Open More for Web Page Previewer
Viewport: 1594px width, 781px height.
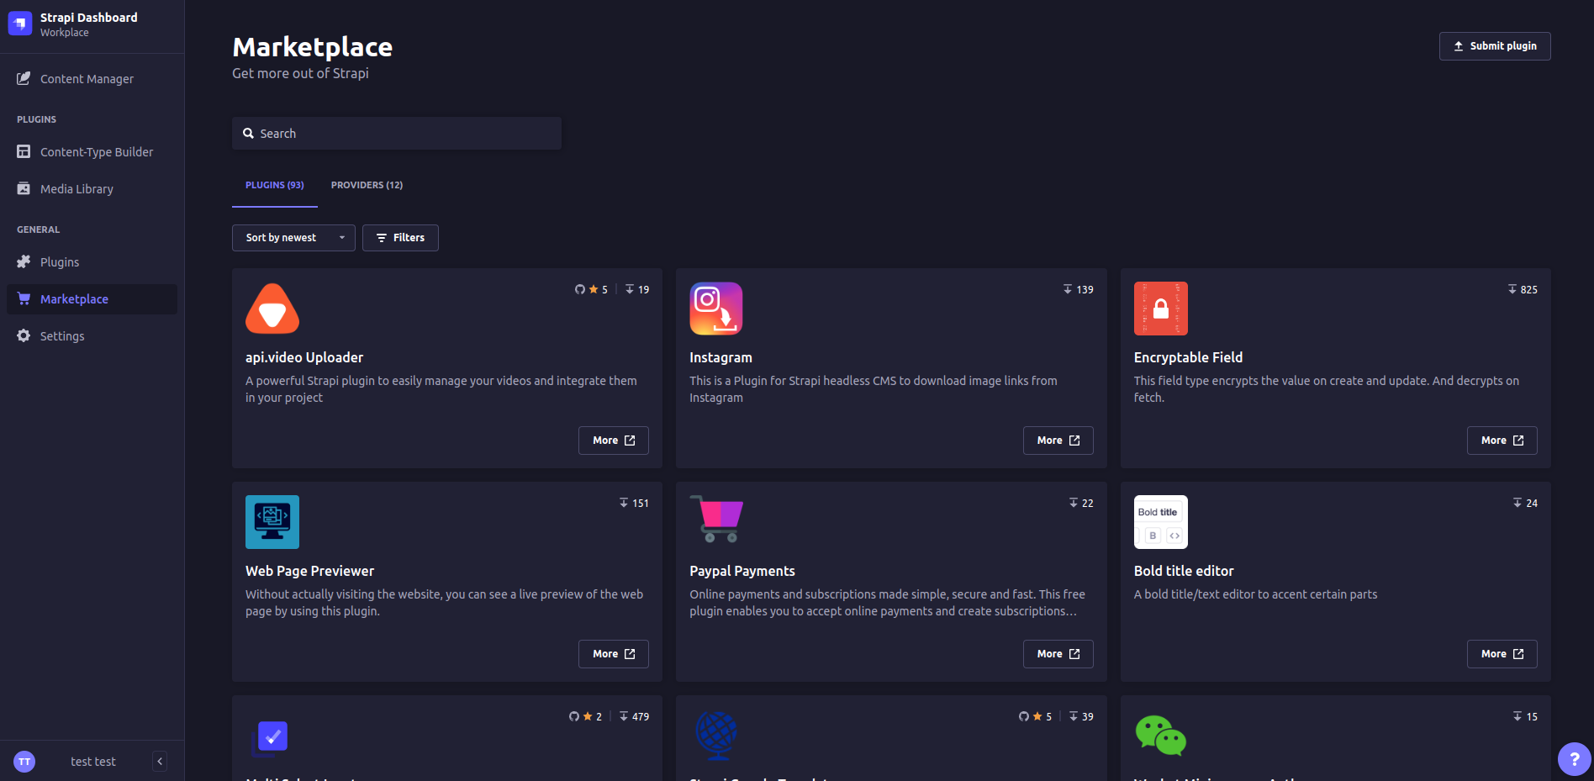tap(614, 654)
